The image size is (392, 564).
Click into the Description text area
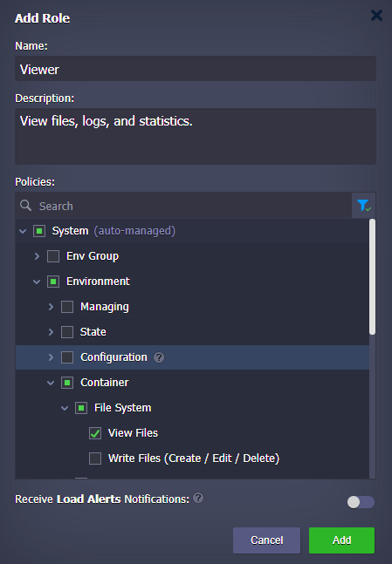point(196,136)
